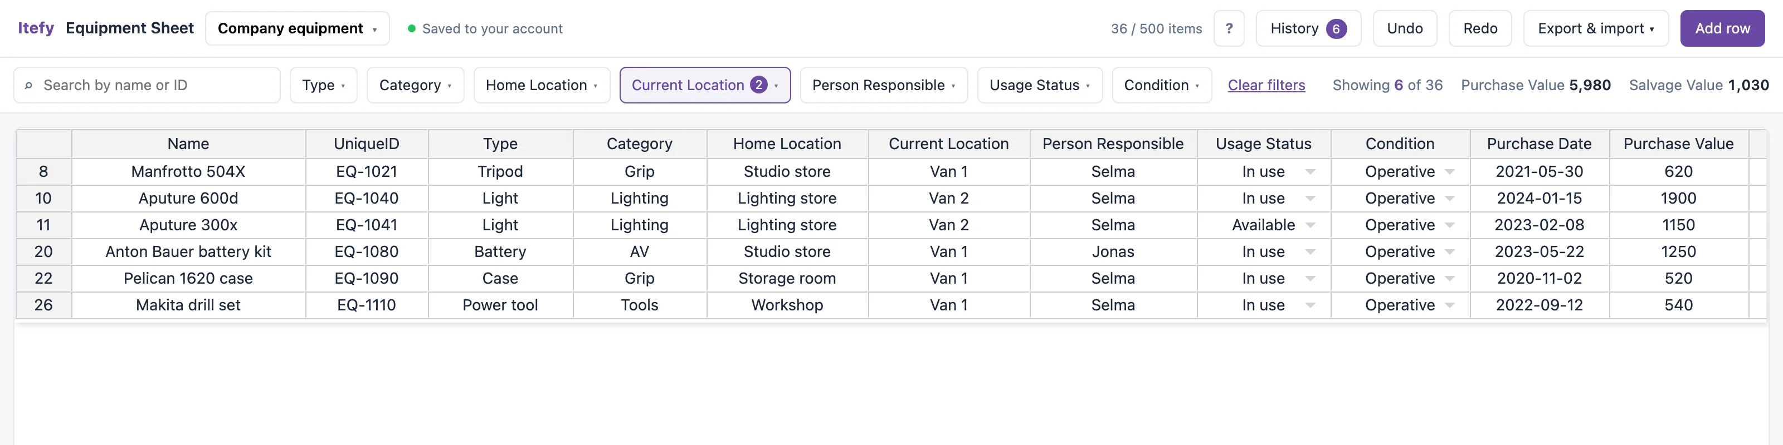Open the Condition filter dropdown
Screen dimensions: 1783x445
[1161, 85]
